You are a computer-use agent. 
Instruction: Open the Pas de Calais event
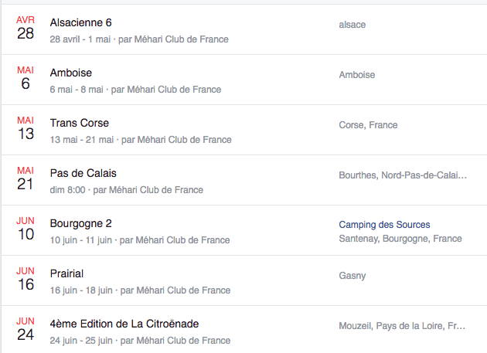83,173
